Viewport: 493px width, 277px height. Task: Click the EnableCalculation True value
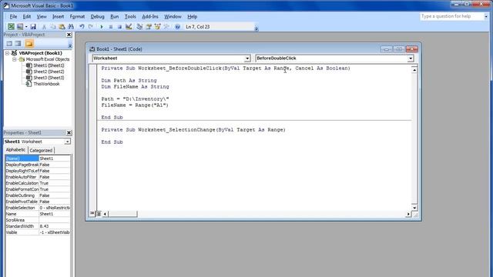pyautogui.click(x=55, y=183)
